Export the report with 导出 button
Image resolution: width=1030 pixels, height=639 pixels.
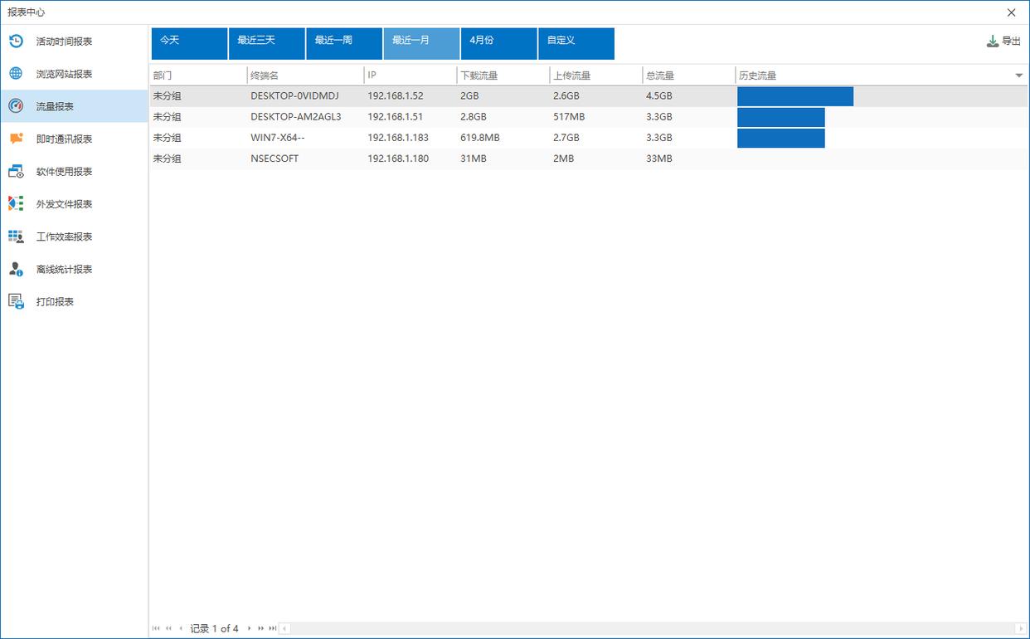[x=1003, y=41]
